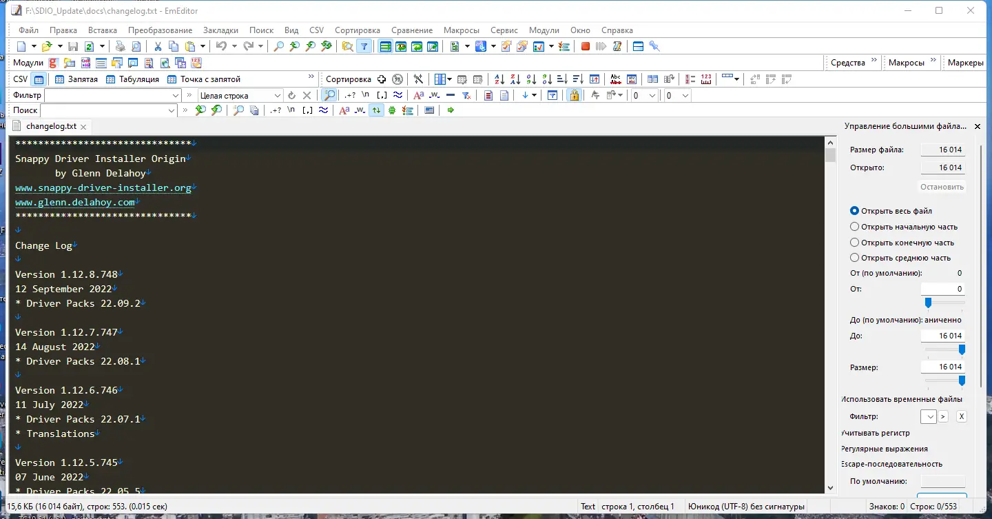Screen dimensions: 992x519
Task: Click the Print icon in the toolbar
Action: [x=120, y=46]
